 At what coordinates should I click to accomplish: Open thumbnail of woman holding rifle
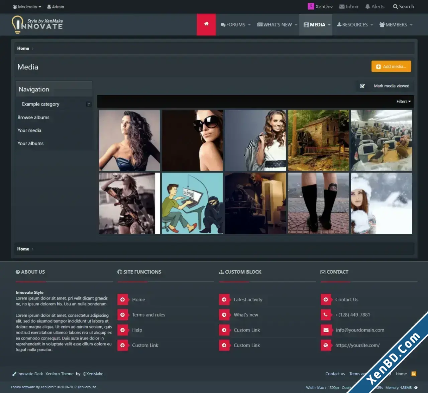129,203
